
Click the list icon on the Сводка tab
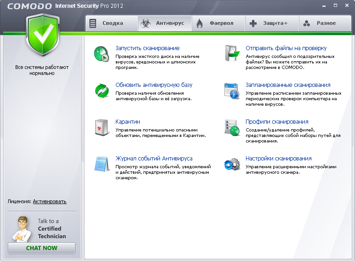(92, 23)
